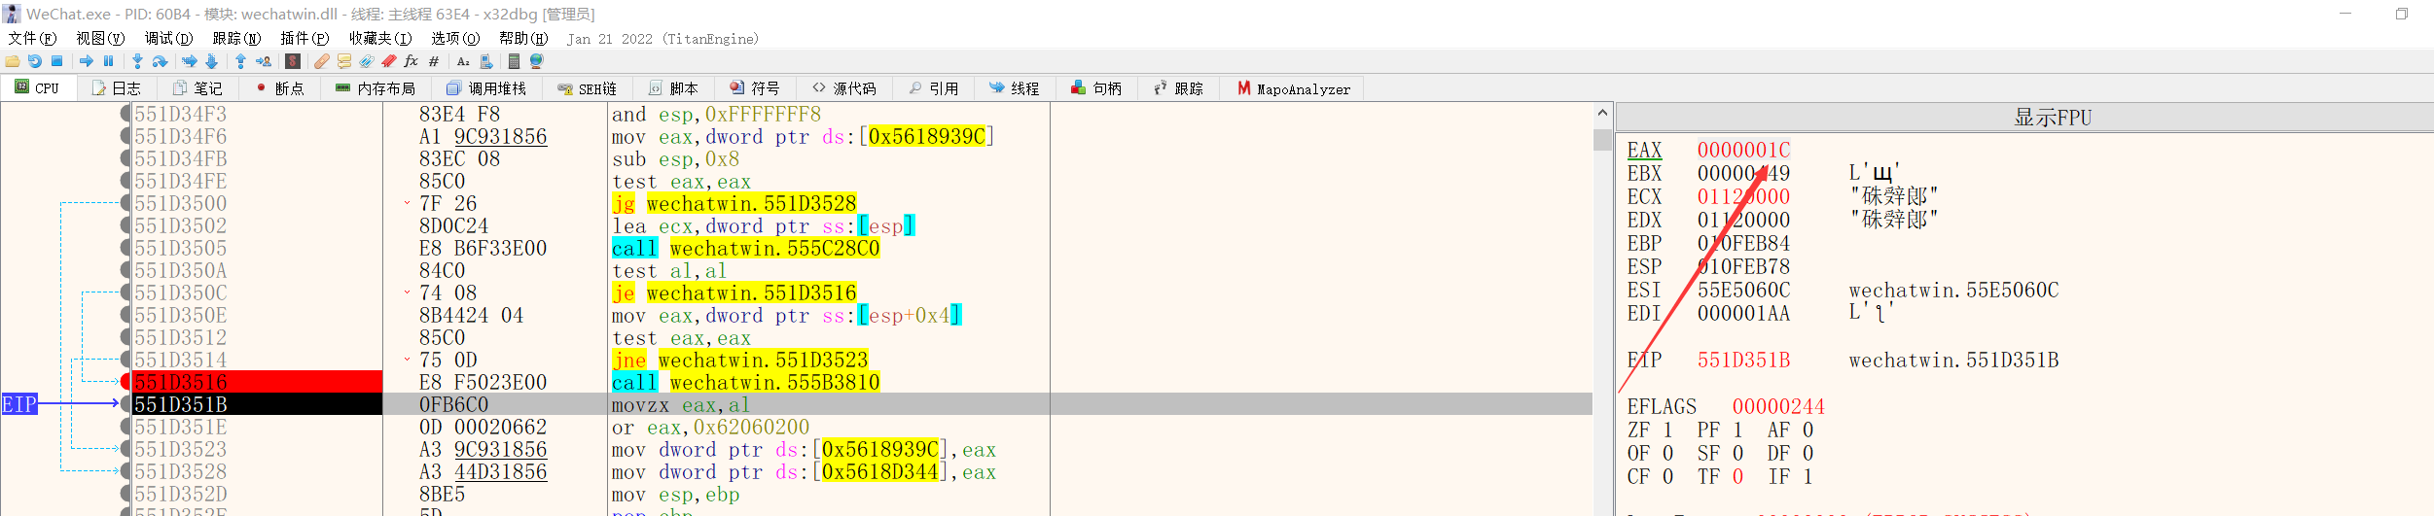This screenshot has width=2434, height=516.
Task: Open the 帮助(H) menu
Action: click(x=523, y=38)
